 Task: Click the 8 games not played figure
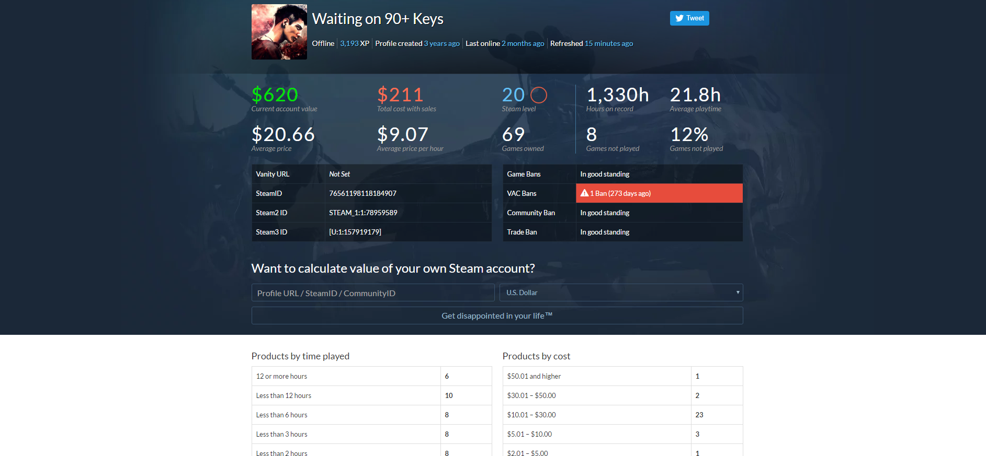coord(592,134)
